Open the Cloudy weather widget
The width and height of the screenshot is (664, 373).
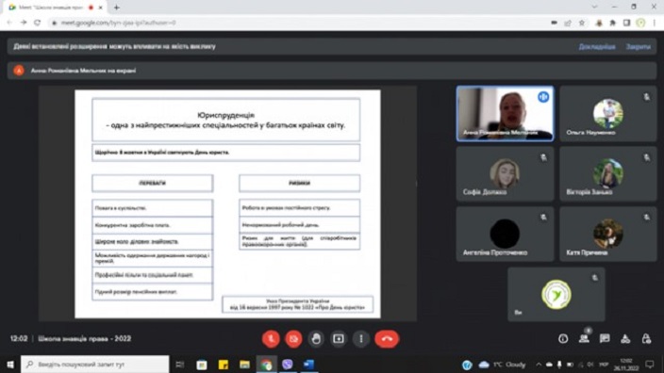tap(502, 365)
